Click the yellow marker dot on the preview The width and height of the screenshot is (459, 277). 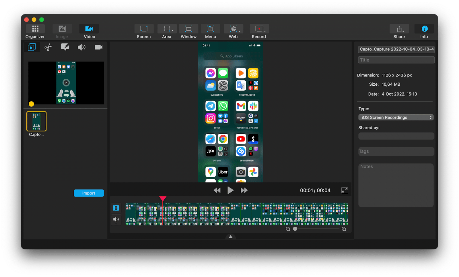tap(31, 104)
